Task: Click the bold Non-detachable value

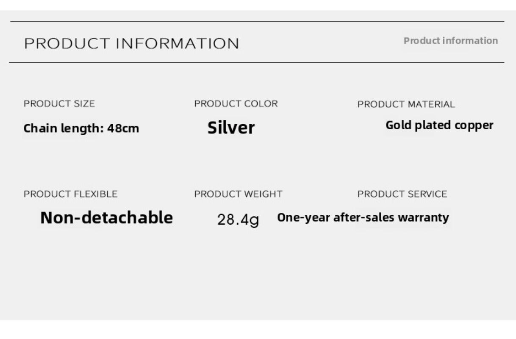Action: (x=106, y=218)
